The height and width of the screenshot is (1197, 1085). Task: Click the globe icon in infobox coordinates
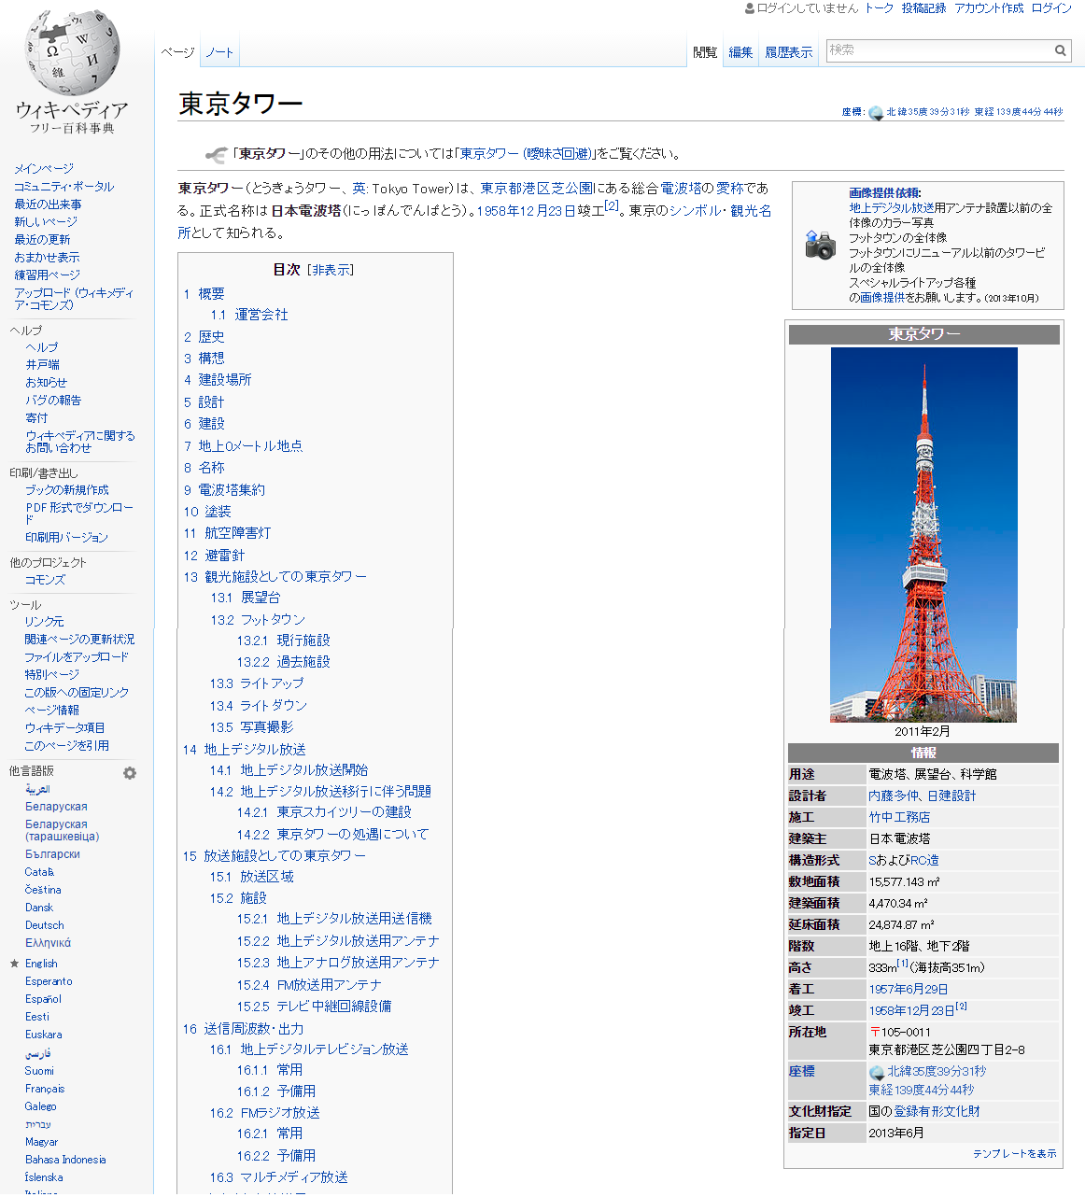point(877,1073)
